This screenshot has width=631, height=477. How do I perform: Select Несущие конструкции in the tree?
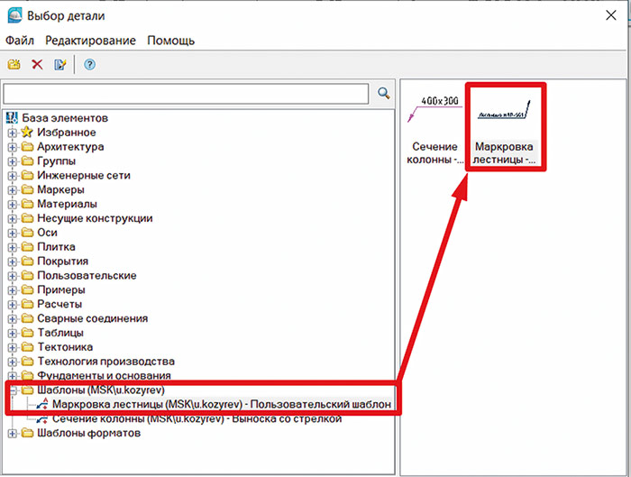tap(95, 218)
